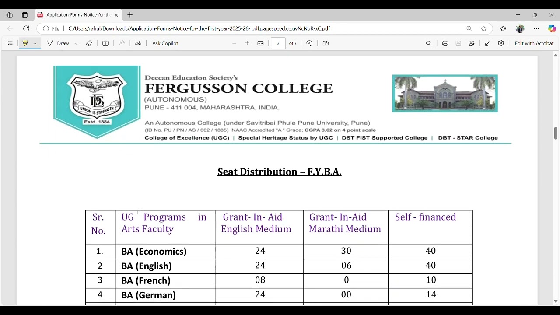Click the Seat Distribution – F.Y.B.A. heading
This screenshot has height=315, width=560.
280,171
